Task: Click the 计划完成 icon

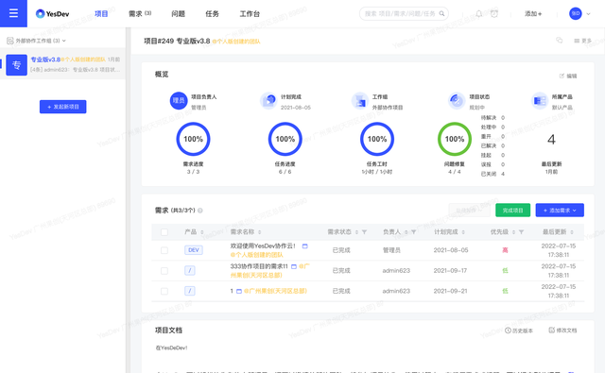Action: point(268,101)
